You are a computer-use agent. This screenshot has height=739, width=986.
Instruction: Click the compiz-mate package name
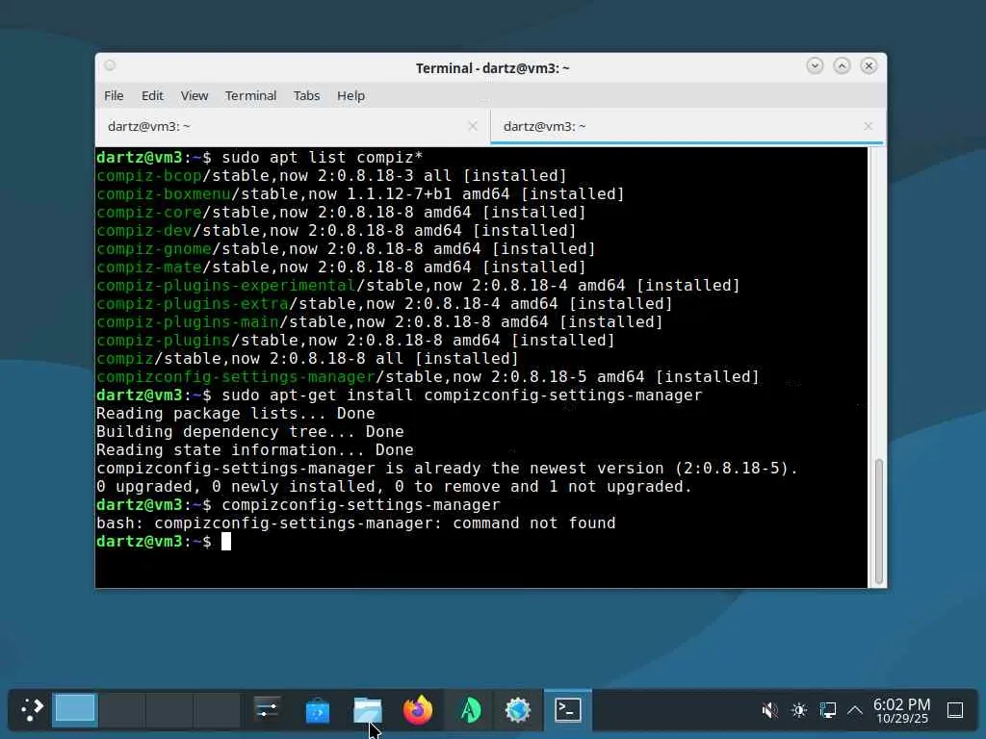[149, 267]
